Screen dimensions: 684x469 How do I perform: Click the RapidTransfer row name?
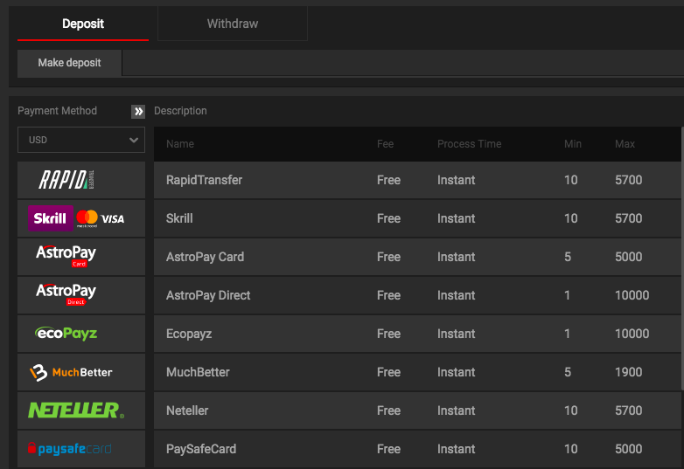[204, 180]
